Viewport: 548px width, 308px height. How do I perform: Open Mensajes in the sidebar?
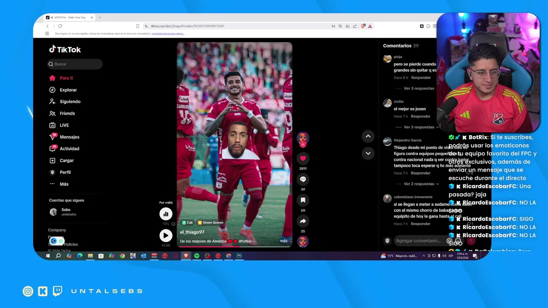point(64,137)
